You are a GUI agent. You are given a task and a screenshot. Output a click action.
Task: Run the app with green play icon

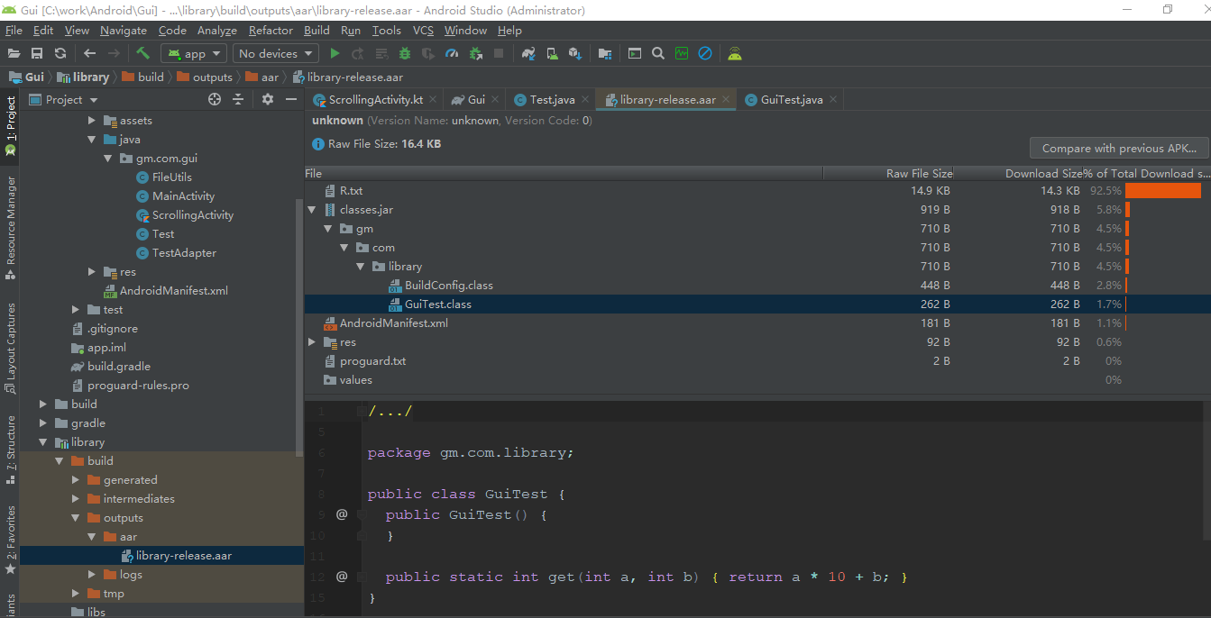tap(335, 53)
